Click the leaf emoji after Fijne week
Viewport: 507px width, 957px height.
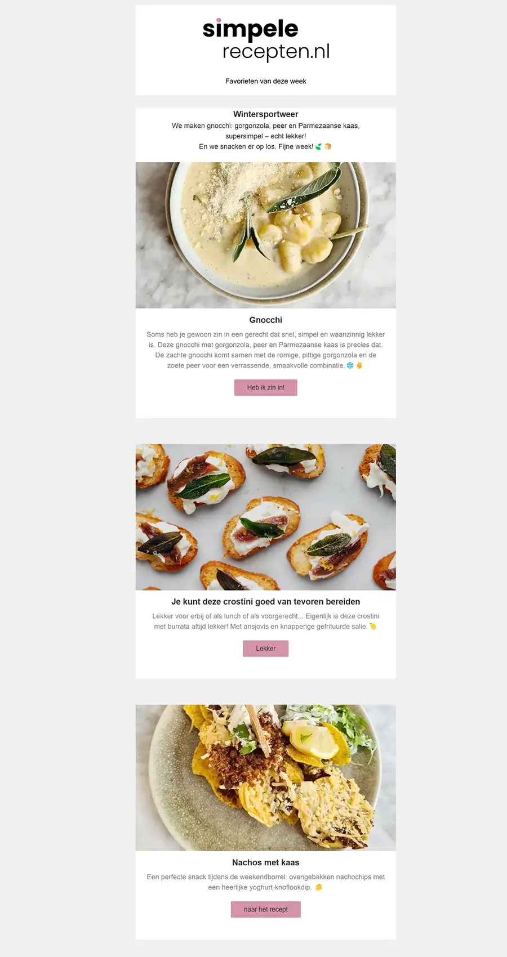[x=319, y=146]
